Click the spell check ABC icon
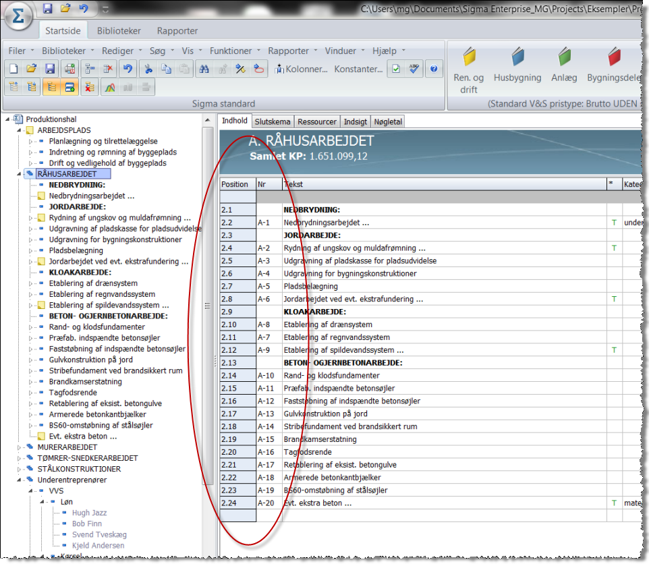 [x=414, y=69]
